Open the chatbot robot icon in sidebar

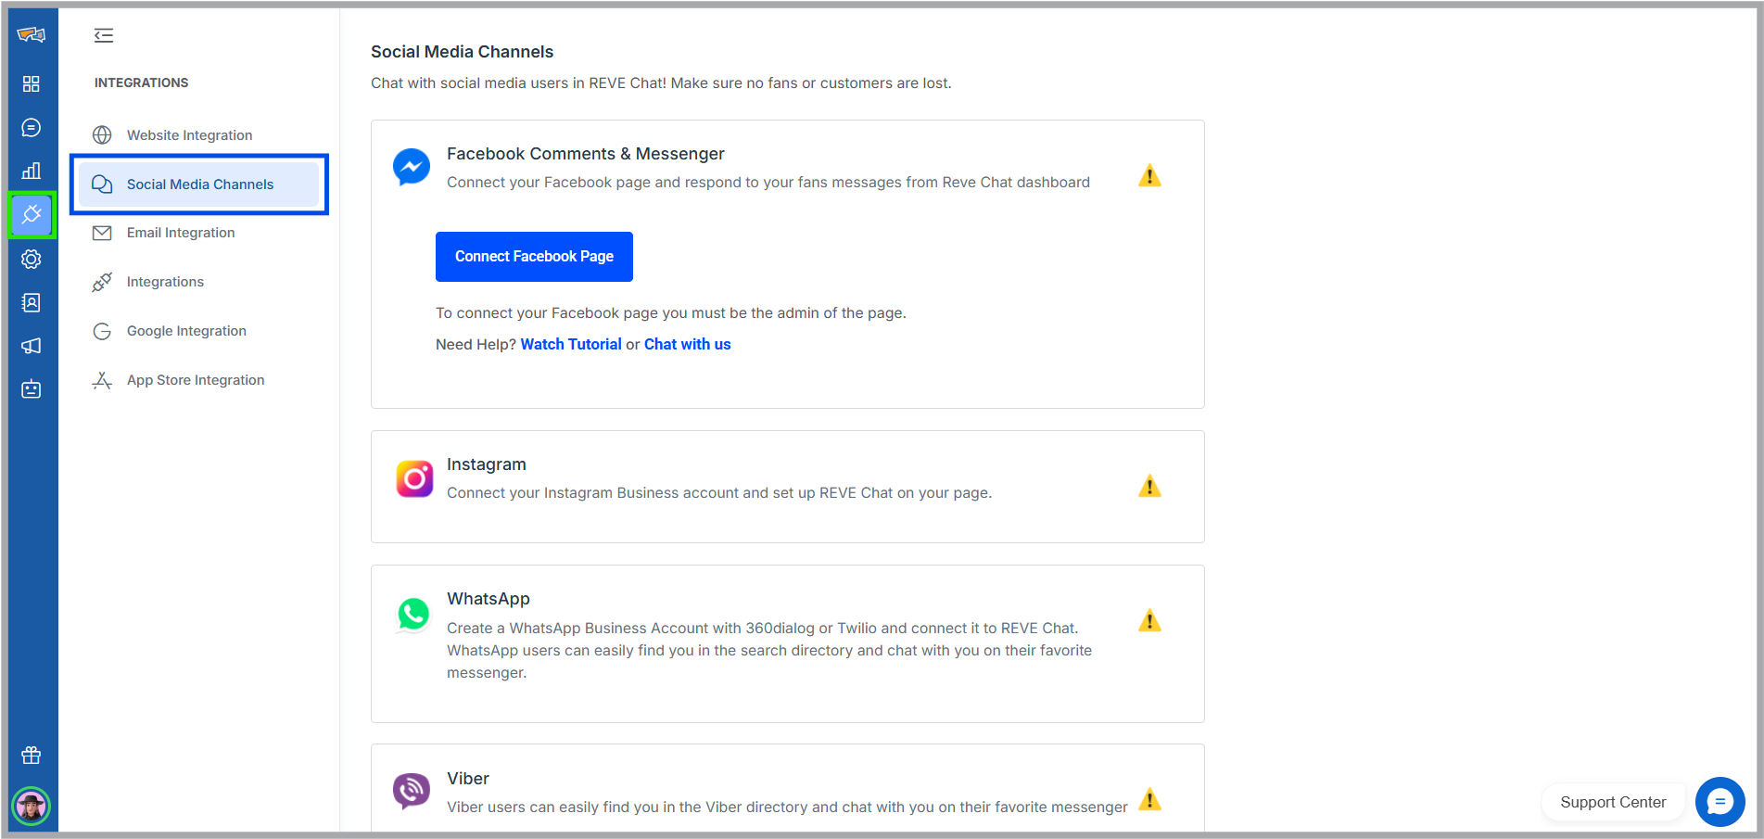(32, 389)
